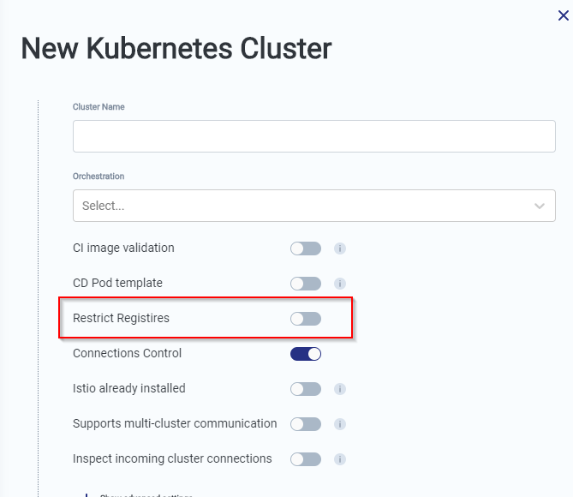Open the Orchestration Select dropdown

(x=313, y=206)
